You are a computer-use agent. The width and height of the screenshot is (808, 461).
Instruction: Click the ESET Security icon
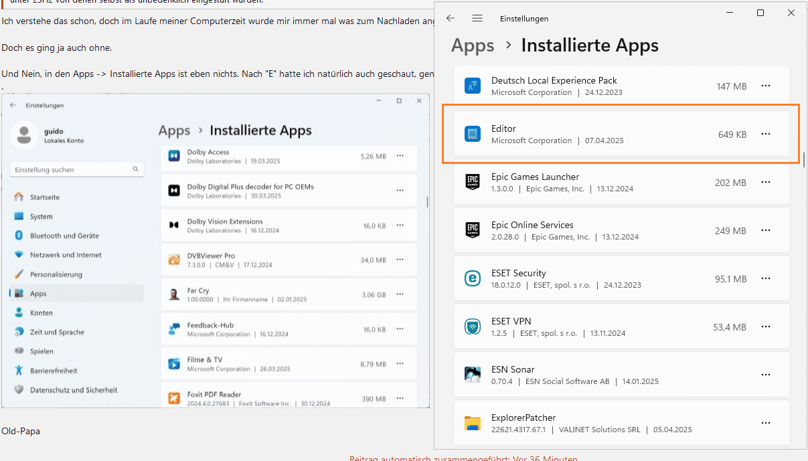473,278
